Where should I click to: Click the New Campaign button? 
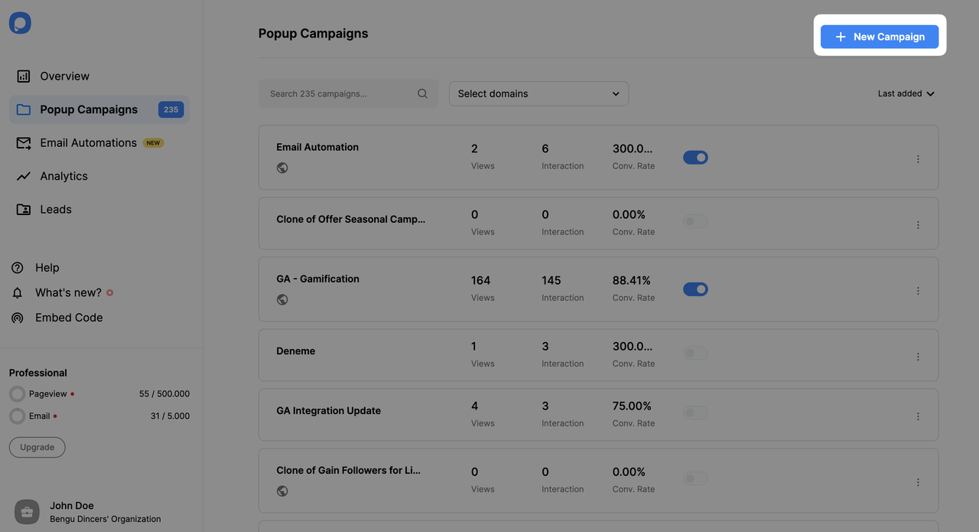(x=880, y=36)
